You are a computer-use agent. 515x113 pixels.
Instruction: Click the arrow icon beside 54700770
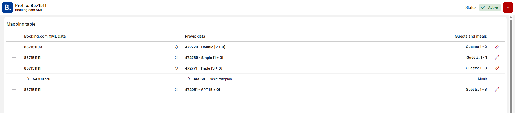pos(27,79)
